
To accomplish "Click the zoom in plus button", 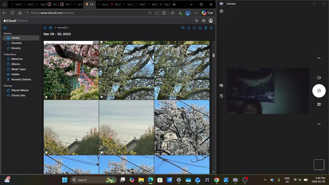I will coord(68,28).
